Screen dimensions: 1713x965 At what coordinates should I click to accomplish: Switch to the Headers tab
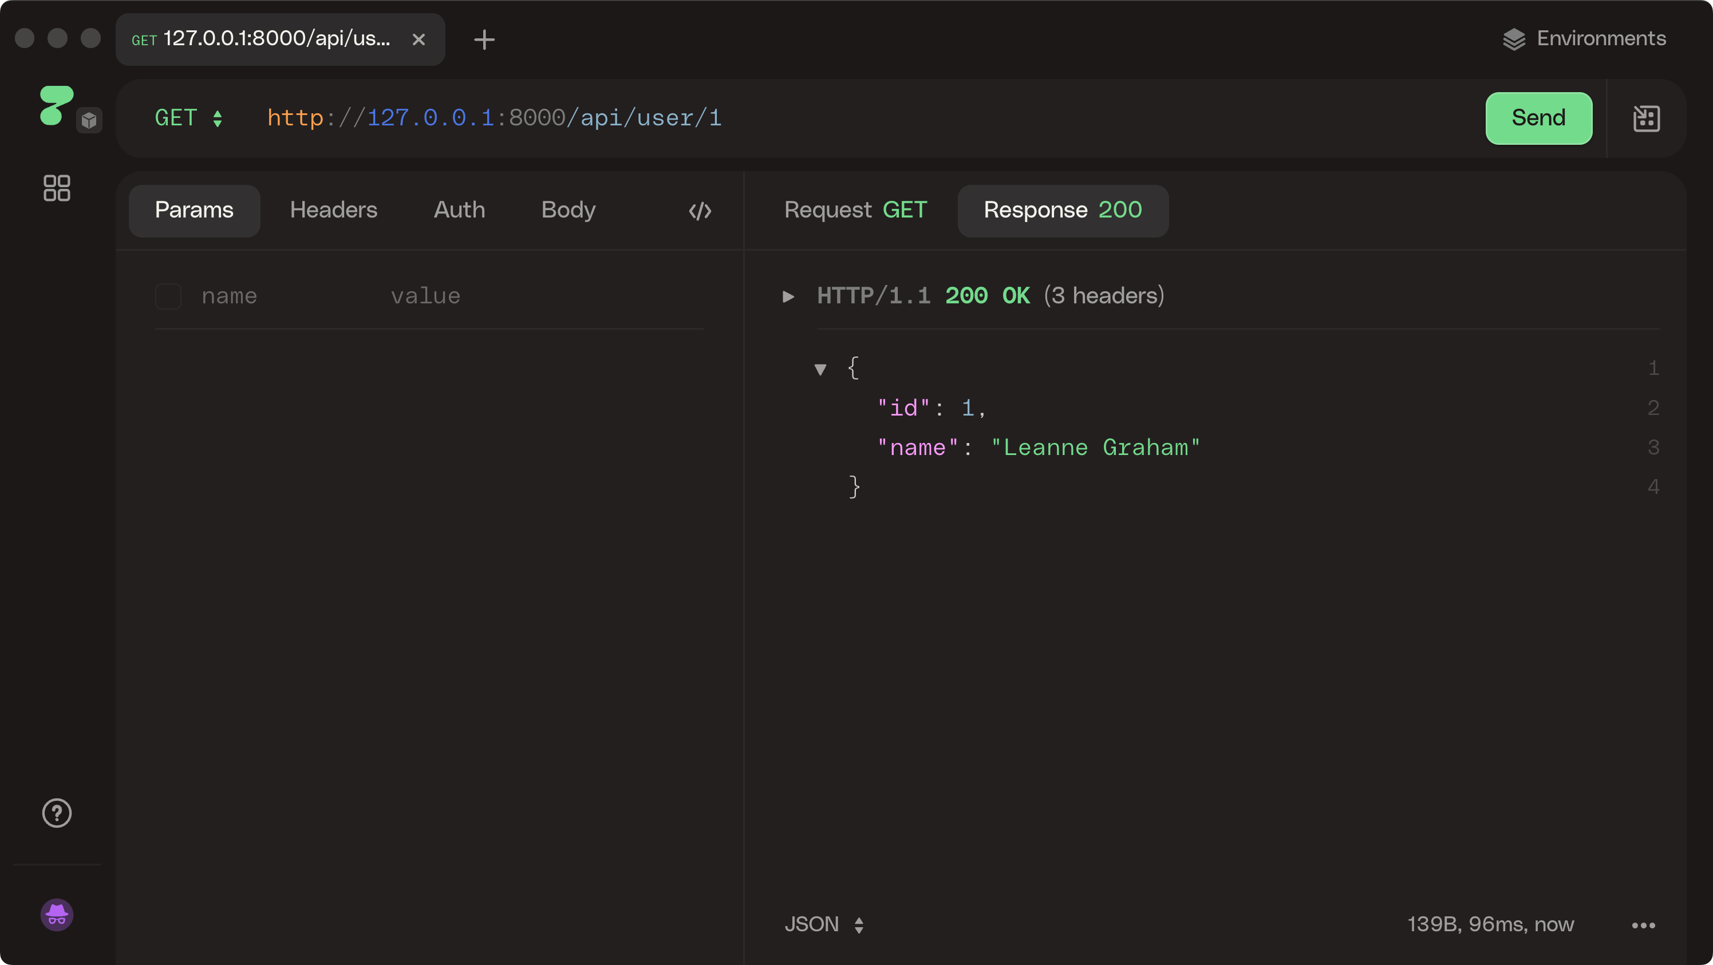coord(333,211)
